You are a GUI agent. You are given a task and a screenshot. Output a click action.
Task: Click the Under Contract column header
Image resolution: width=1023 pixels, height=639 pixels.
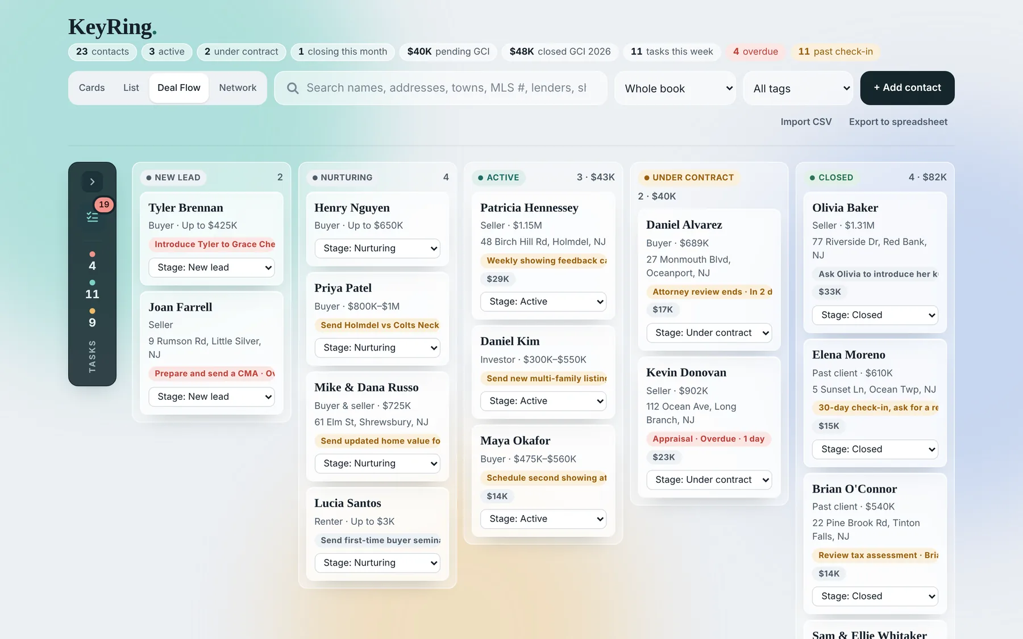tap(688, 178)
